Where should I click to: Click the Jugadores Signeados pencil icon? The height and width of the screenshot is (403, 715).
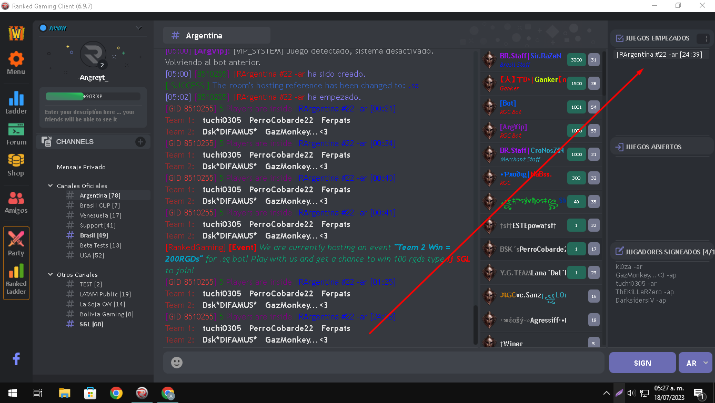click(x=619, y=252)
